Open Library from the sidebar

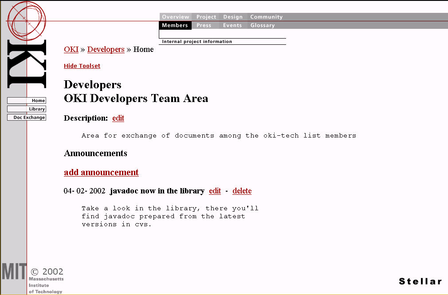point(27,109)
